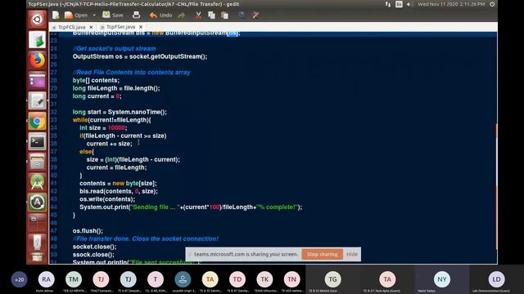Cut selection with the scissors icon
524x294 pixels.
click(x=198, y=15)
